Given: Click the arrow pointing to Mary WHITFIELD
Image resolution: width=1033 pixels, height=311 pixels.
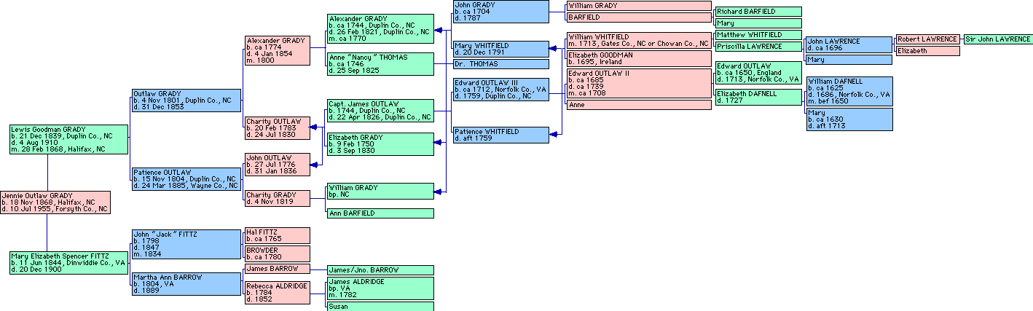Looking at the screenshot, I should click(554, 49).
